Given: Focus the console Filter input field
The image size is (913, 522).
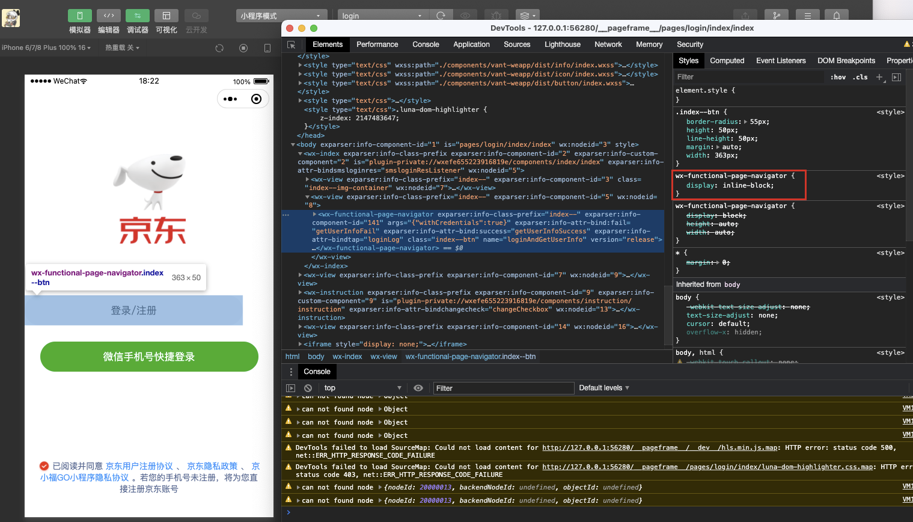Looking at the screenshot, I should [504, 388].
